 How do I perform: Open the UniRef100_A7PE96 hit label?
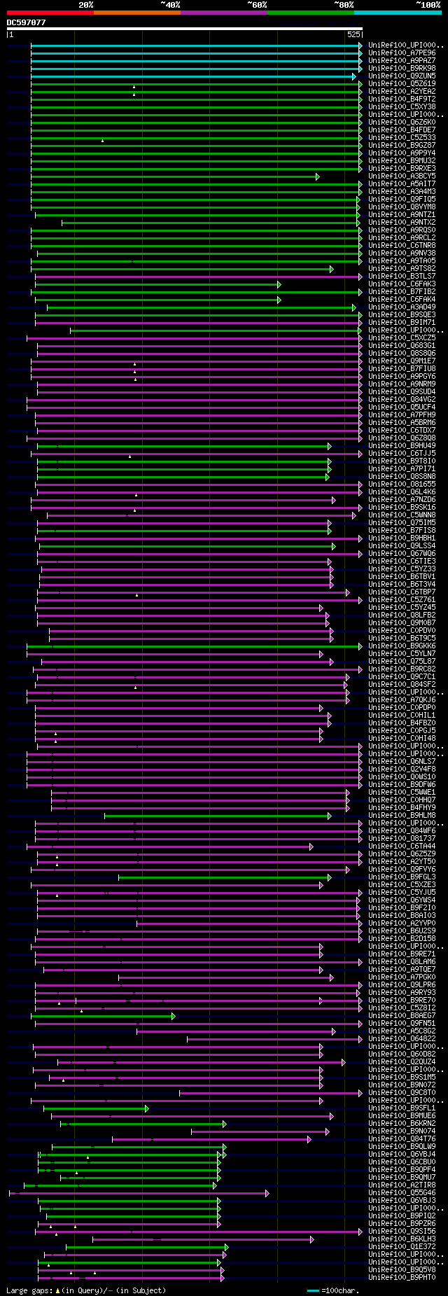point(402,53)
